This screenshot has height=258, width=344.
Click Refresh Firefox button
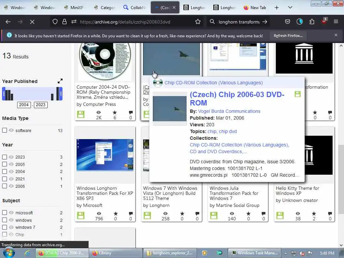pos(288,36)
